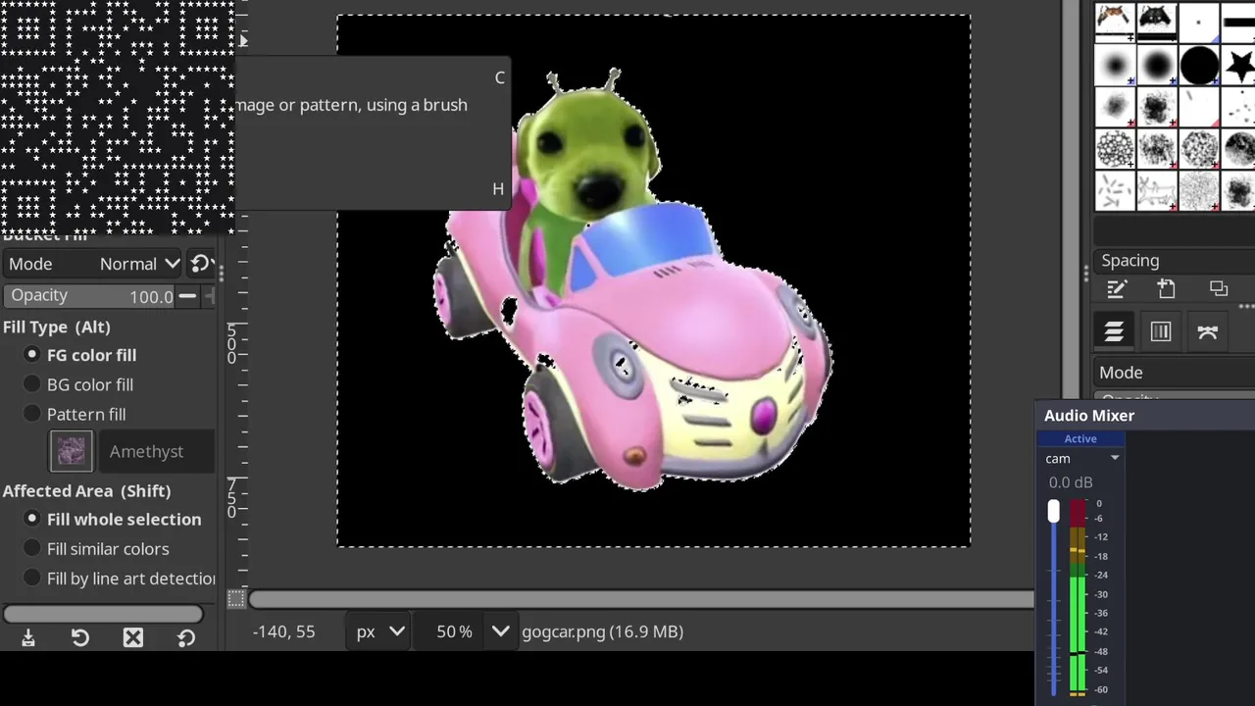This screenshot has height=706, width=1255.
Task: Click the Audio Mixer title
Action: pos(1089,416)
